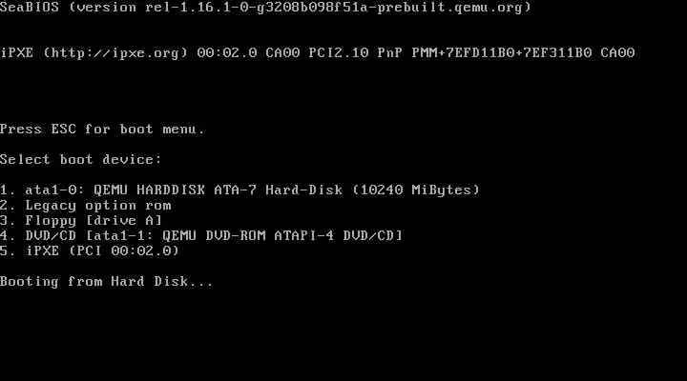
Task: Click the 'ATAPI-4' text in DVD entry
Action: point(303,235)
